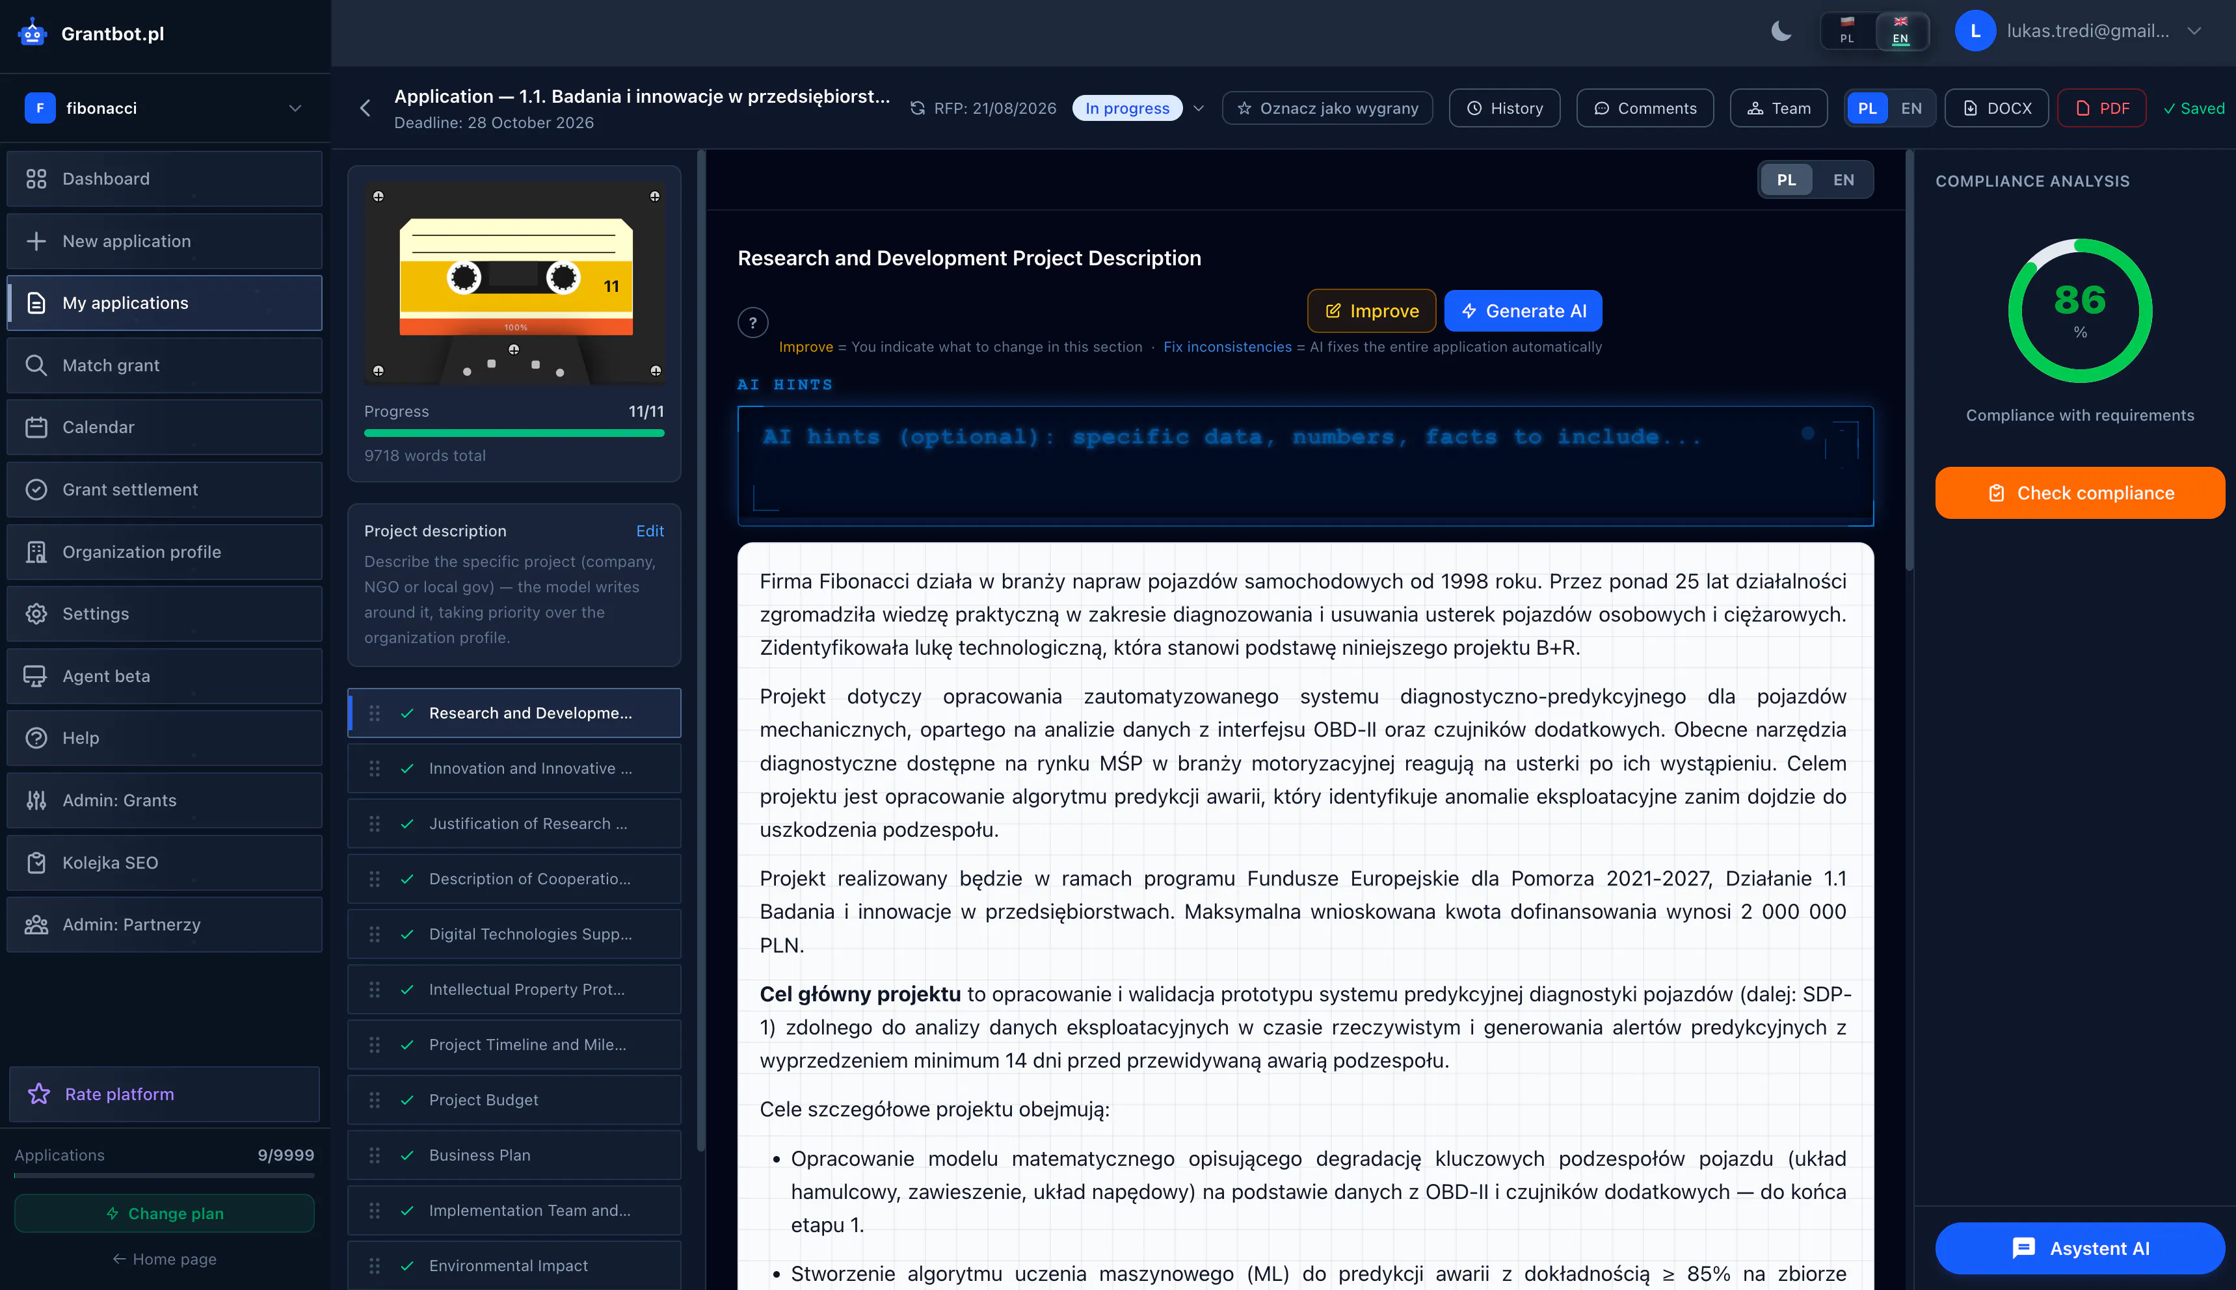Click the Match grant search icon
This screenshot has height=1290, width=2236.
tap(36, 365)
